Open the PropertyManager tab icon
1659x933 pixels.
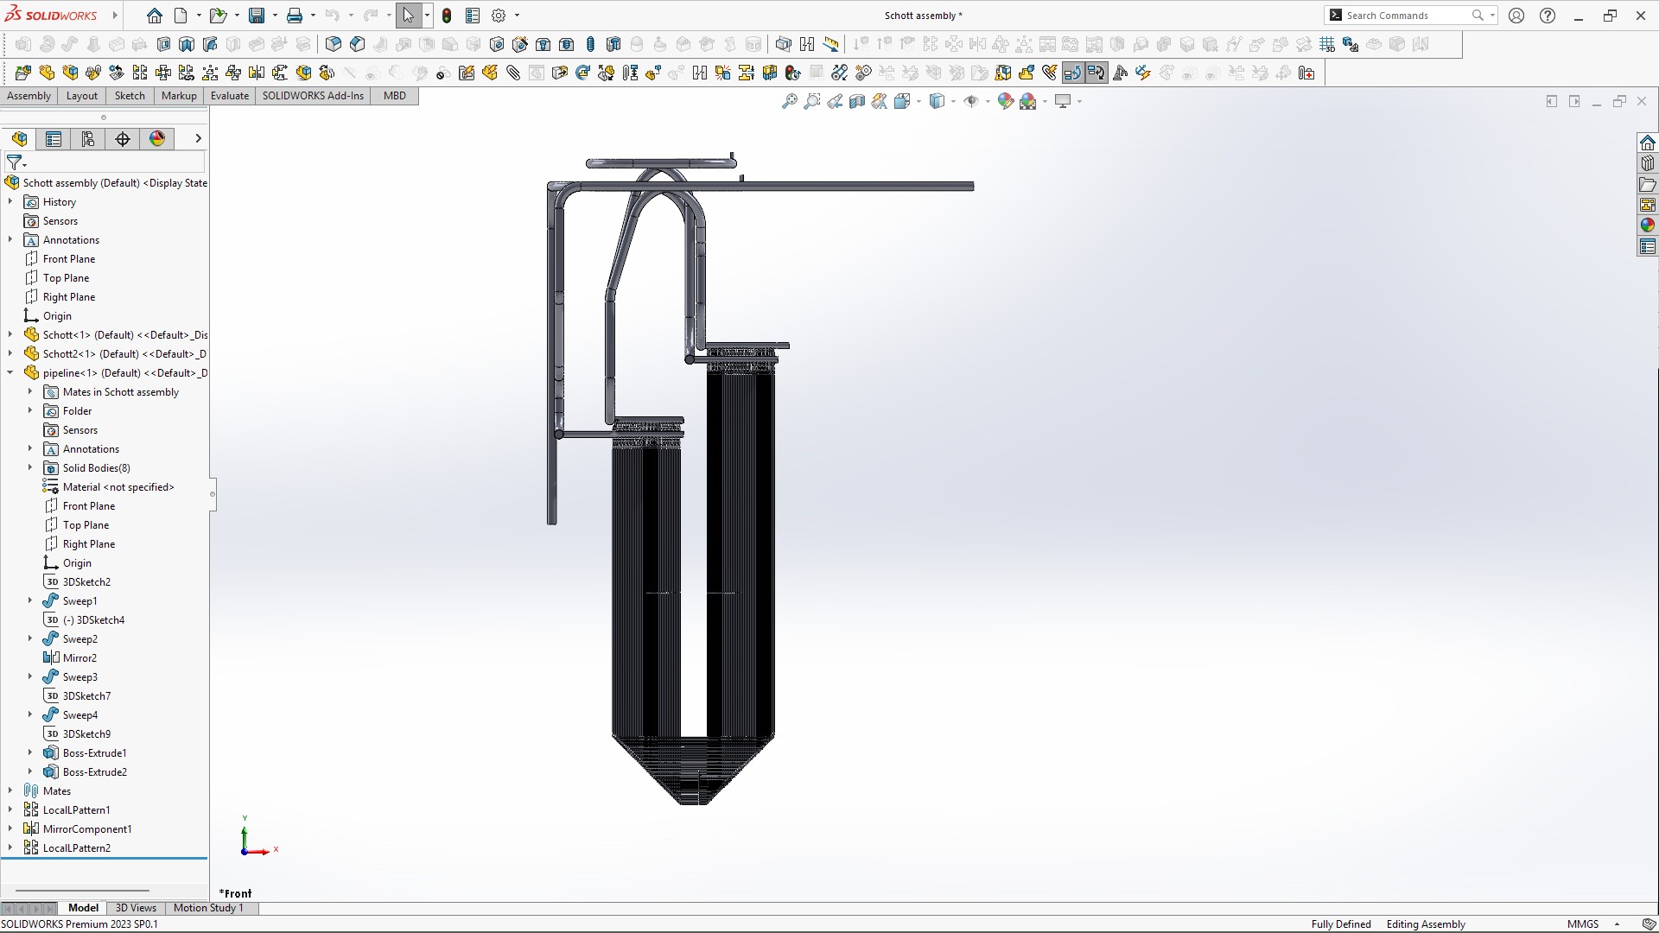coord(54,139)
